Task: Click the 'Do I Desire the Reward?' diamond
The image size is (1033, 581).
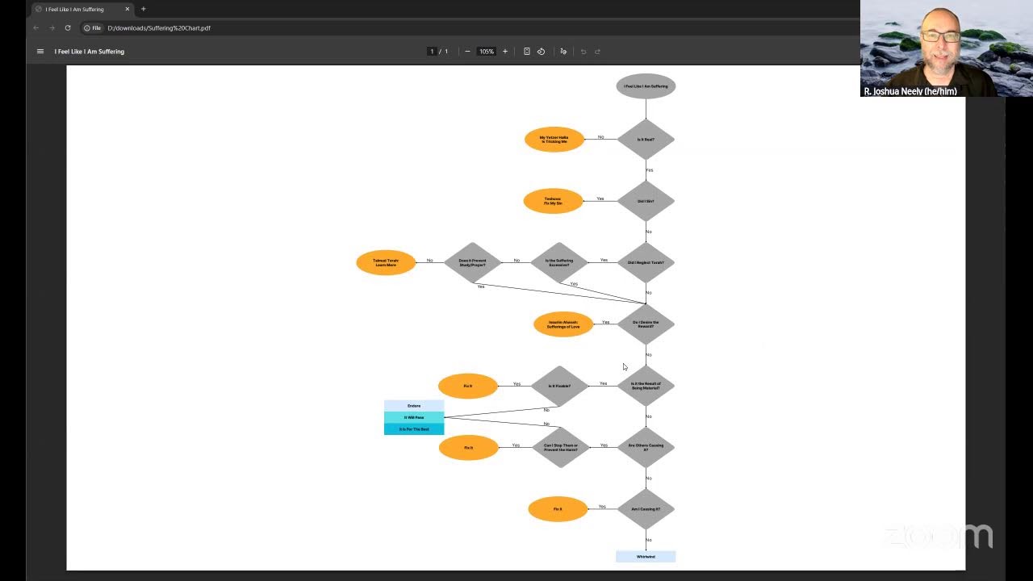Action: (x=646, y=324)
